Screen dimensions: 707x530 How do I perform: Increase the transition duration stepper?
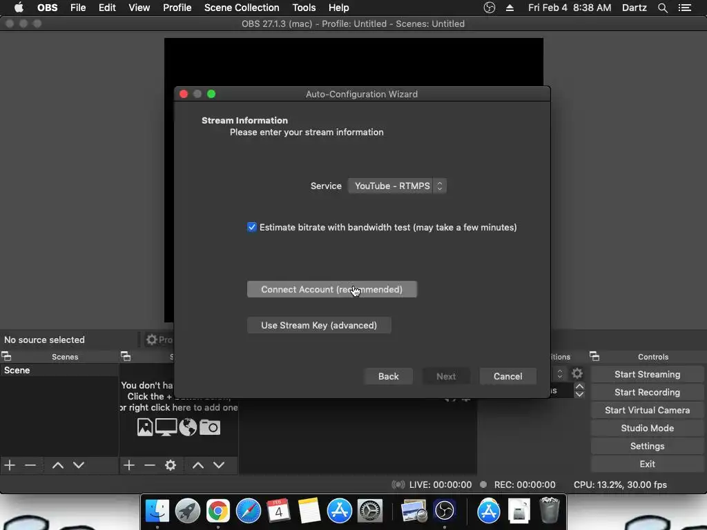click(x=579, y=386)
